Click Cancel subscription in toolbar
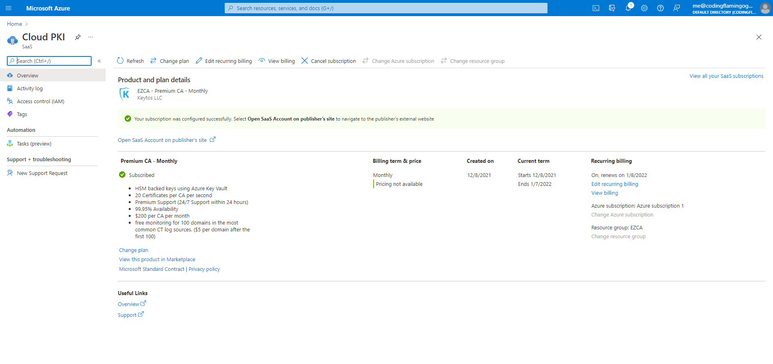 [x=329, y=61]
